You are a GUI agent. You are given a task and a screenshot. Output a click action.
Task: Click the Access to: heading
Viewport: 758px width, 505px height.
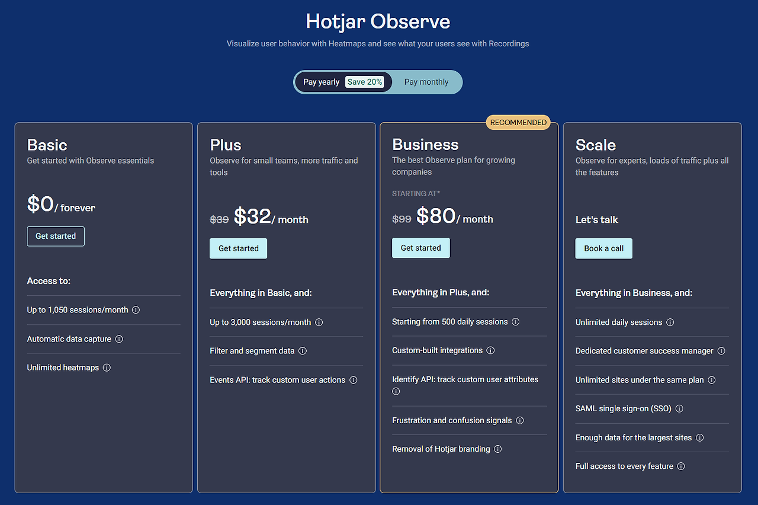[x=49, y=281]
